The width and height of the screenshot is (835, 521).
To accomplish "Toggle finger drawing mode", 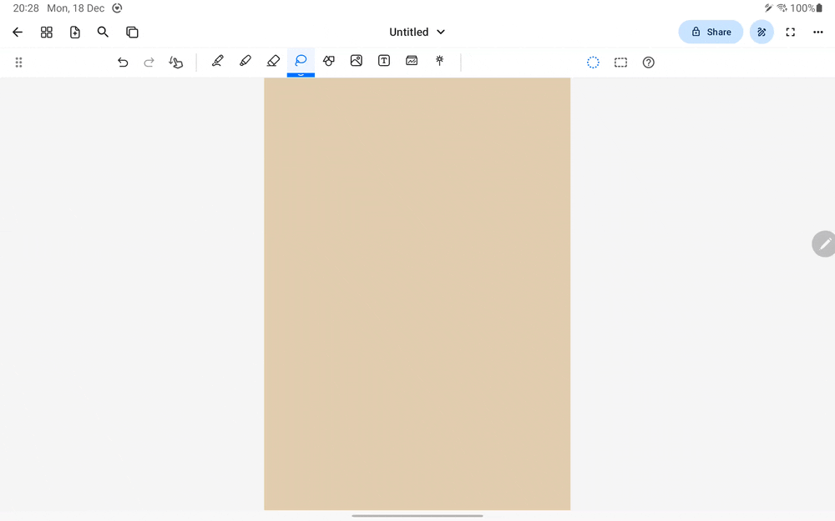I will pos(175,63).
